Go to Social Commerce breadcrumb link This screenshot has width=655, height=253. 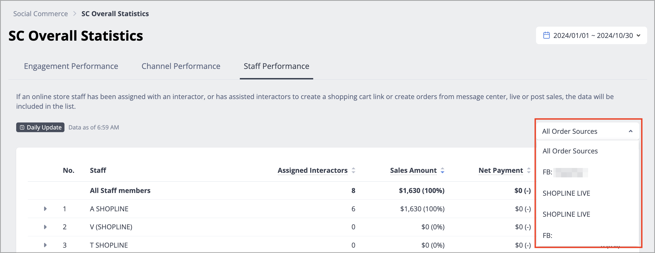point(40,14)
